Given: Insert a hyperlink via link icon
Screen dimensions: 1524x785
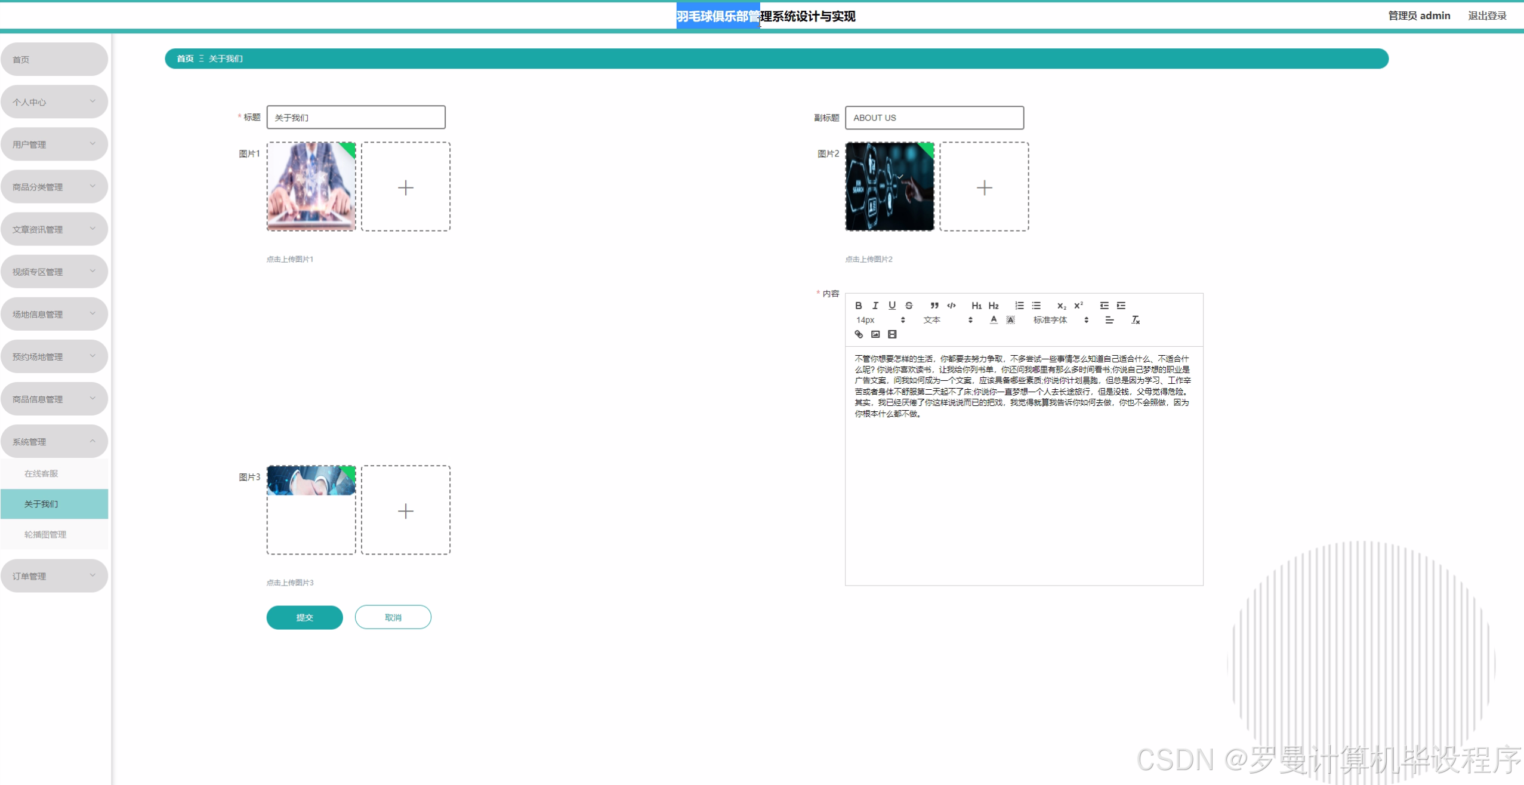Looking at the screenshot, I should pos(859,334).
